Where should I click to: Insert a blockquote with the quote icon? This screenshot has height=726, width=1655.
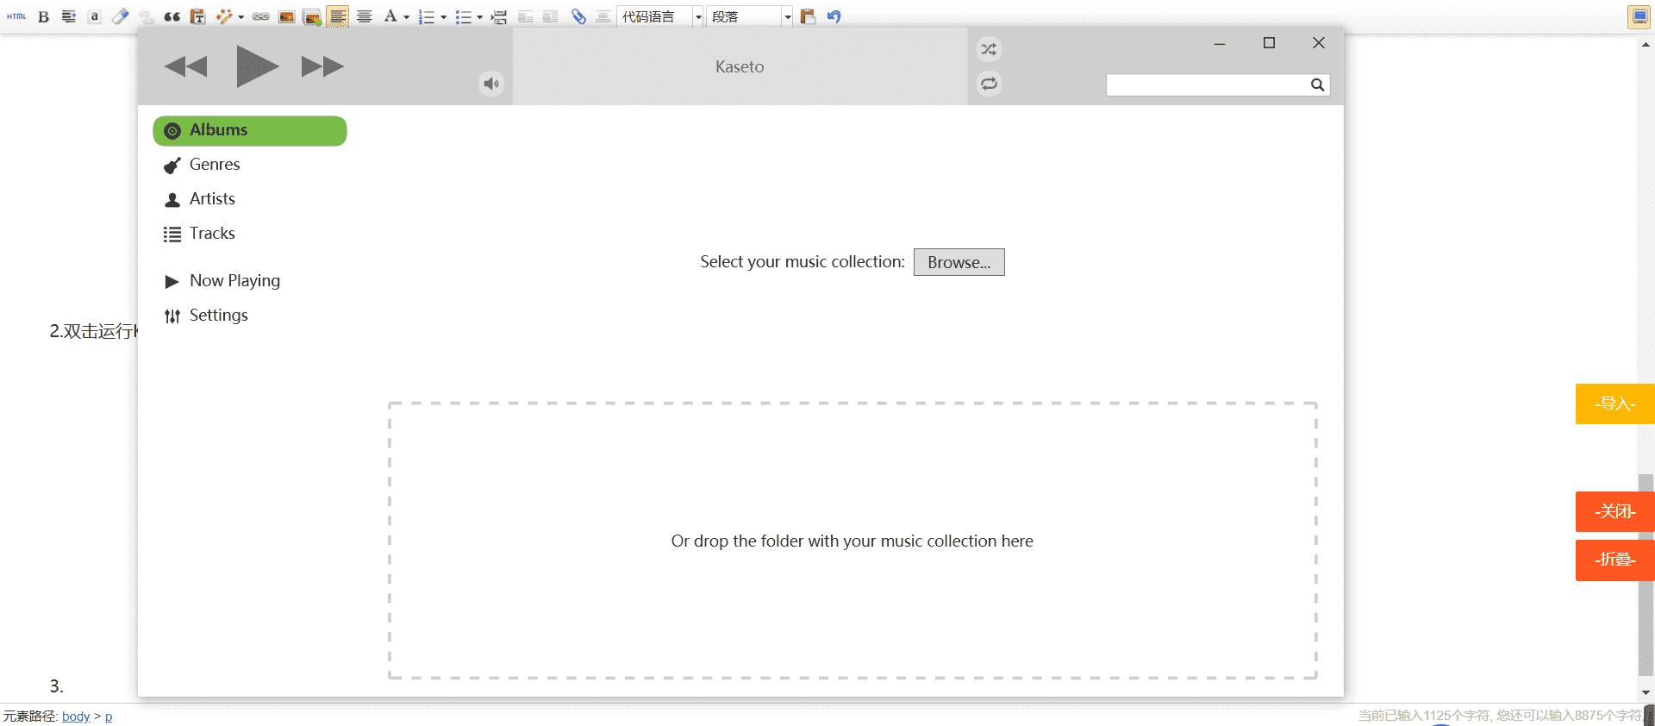pyautogui.click(x=172, y=16)
